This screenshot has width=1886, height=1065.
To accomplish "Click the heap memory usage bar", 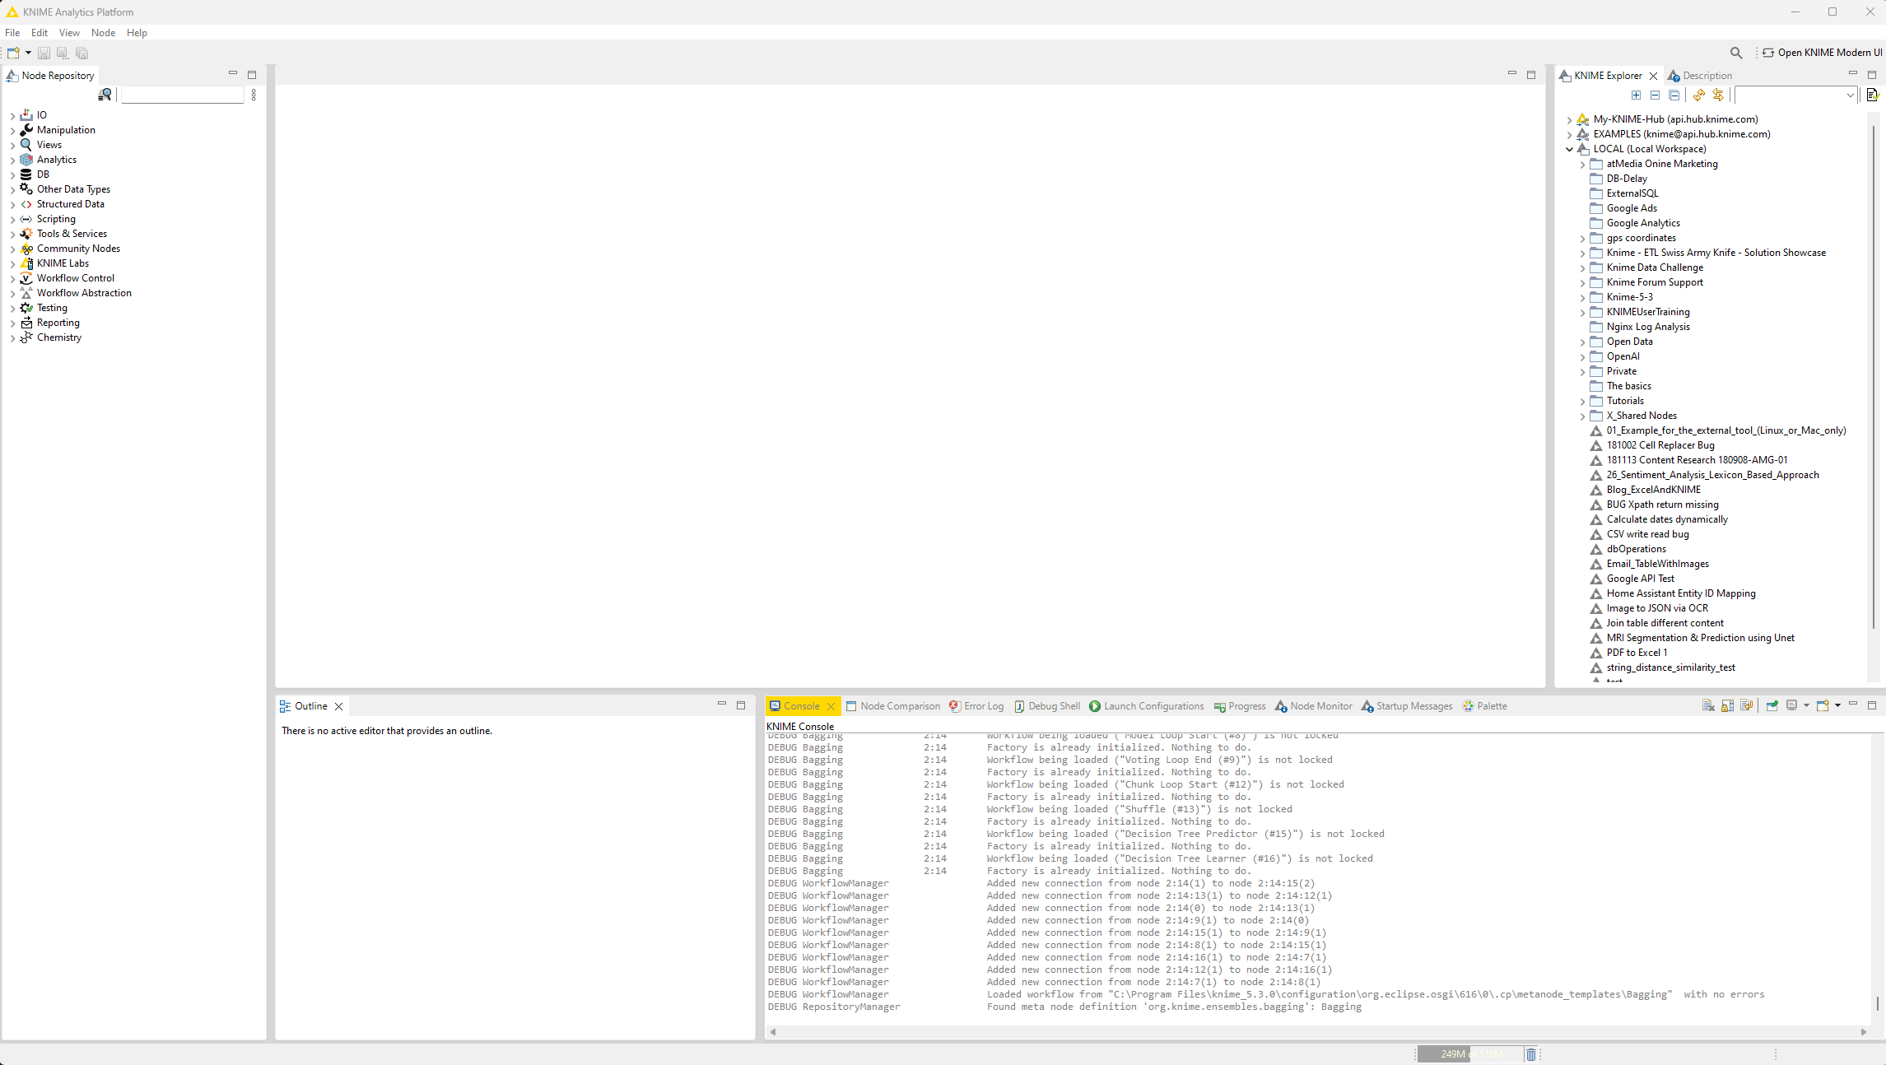I will coord(1470,1054).
